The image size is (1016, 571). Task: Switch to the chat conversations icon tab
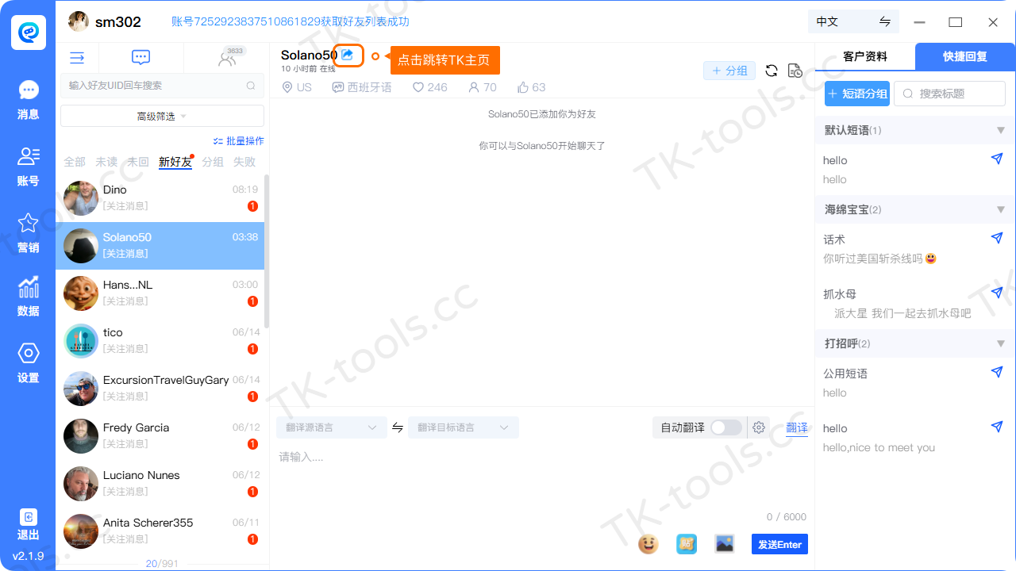(x=141, y=58)
